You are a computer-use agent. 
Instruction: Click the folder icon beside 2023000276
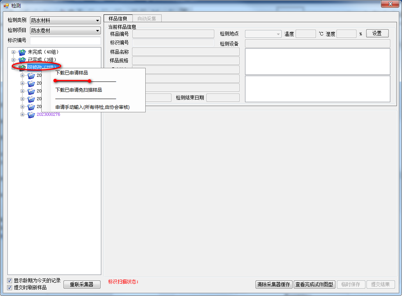pyautogui.click(x=31, y=115)
